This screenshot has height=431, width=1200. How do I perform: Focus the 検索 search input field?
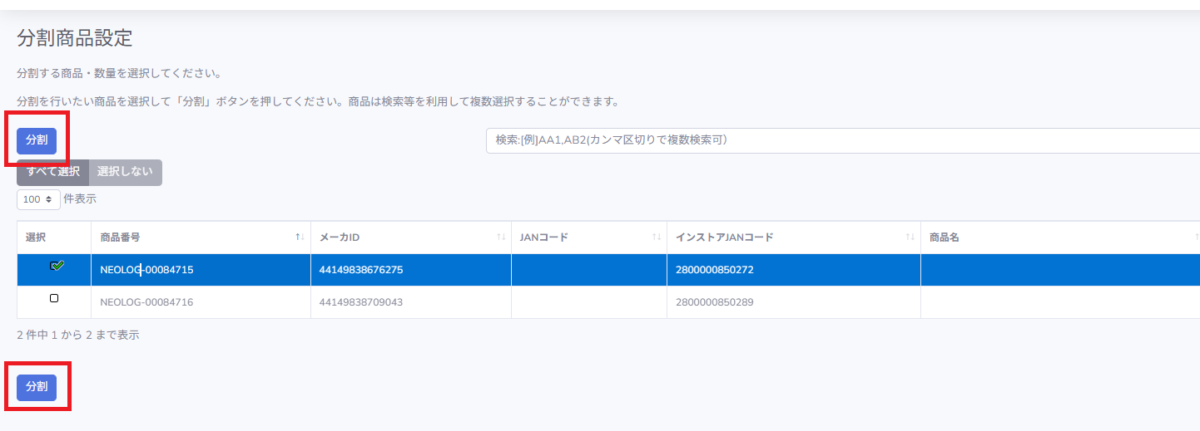pyautogui.click(x=842, y=140)
